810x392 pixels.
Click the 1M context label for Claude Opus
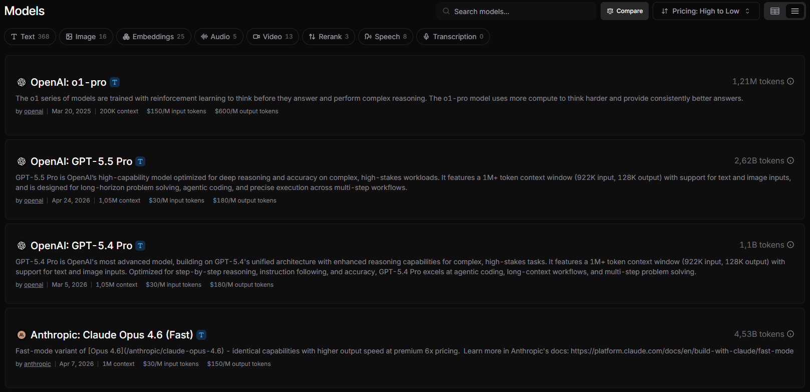(118, 364)
